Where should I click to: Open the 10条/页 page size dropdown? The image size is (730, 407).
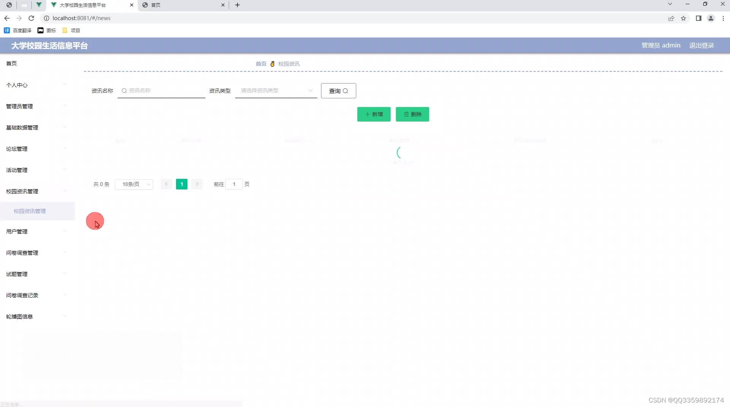[134, 184]
